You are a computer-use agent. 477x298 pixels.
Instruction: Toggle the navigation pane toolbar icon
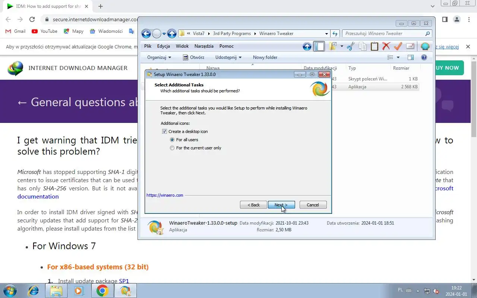click(x=319, y=47)
